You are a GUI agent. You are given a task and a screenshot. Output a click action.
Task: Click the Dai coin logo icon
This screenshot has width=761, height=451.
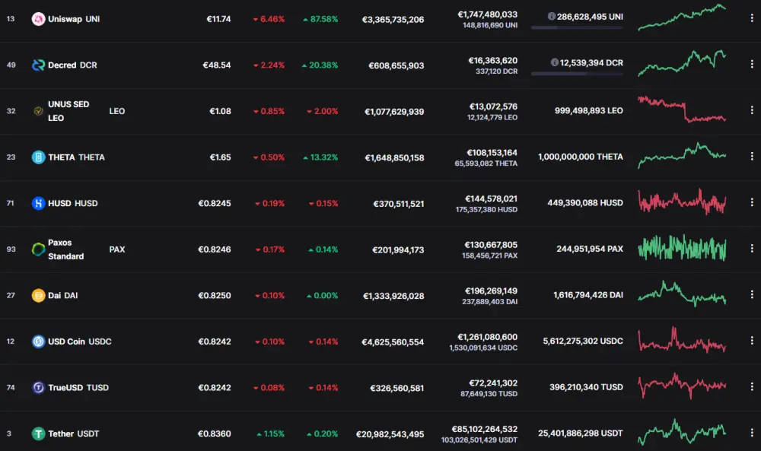point(38,295)
